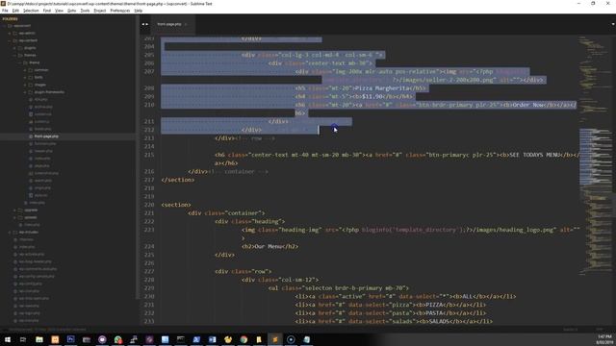Image resolution: width=616 pixels, height=346 pixels.
Task: Open the Tools menu
Action: point(85,11)
